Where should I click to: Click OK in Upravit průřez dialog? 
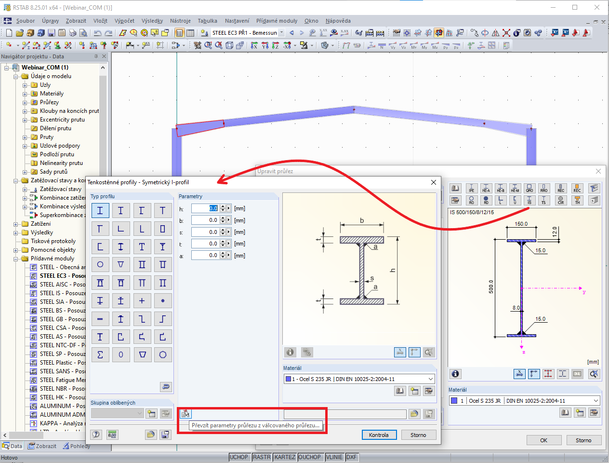(x=543, y=440)
